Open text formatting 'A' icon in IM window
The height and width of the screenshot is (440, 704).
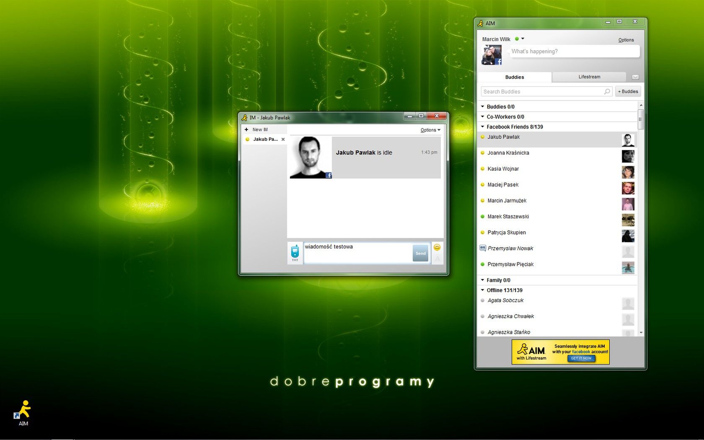437,259
